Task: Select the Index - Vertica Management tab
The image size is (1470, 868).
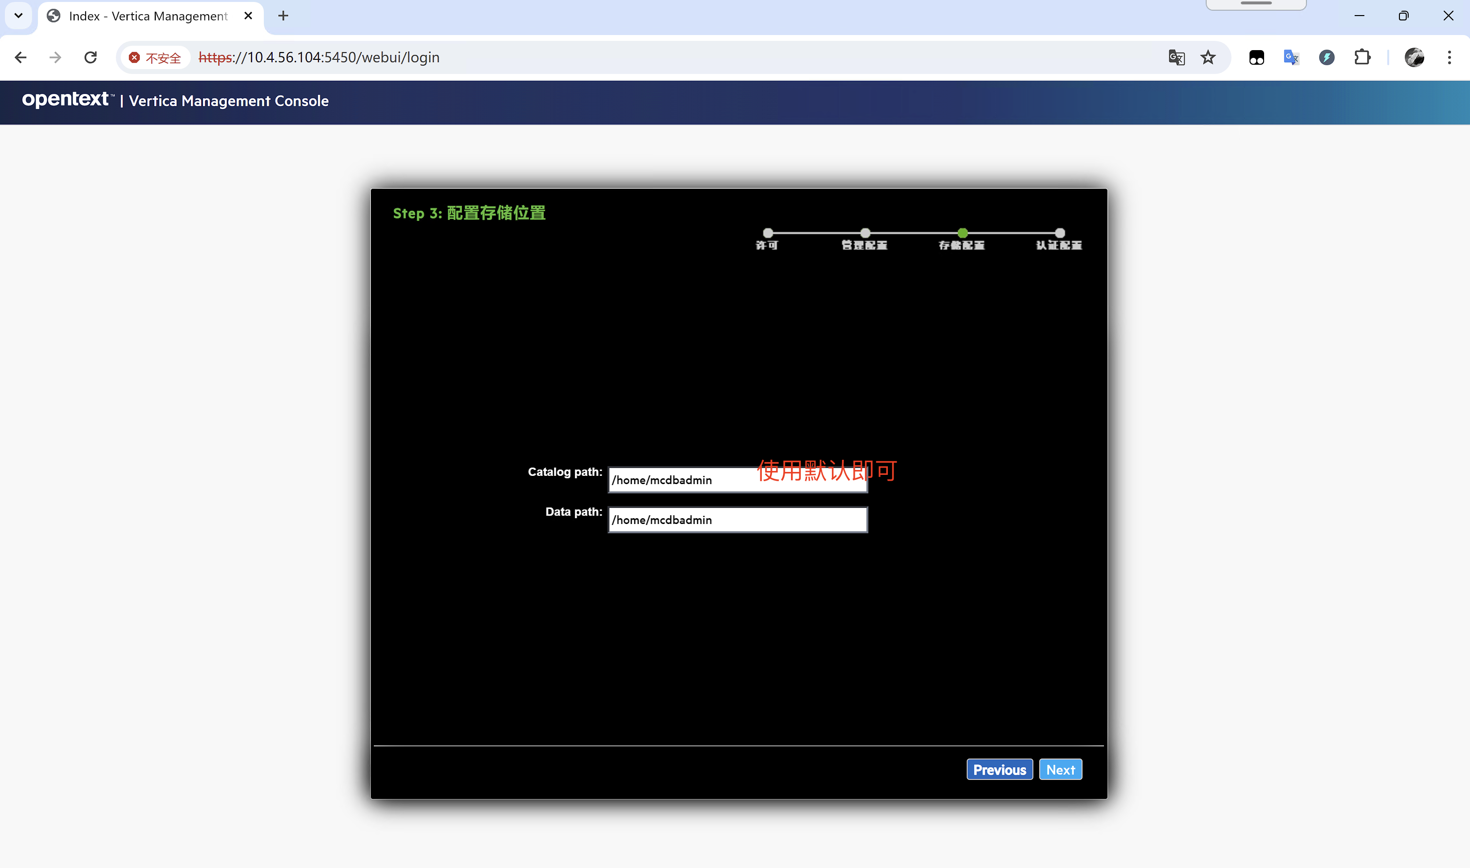Action: pyautogui.click(x=147, y=16)
